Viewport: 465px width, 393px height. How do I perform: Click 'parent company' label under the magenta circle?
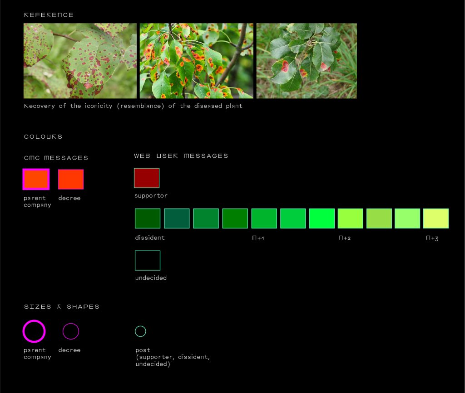37,354
